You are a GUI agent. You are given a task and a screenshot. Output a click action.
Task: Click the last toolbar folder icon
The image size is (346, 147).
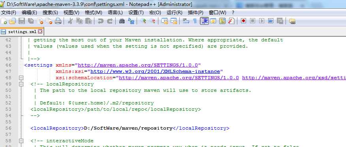click(292, 21)
